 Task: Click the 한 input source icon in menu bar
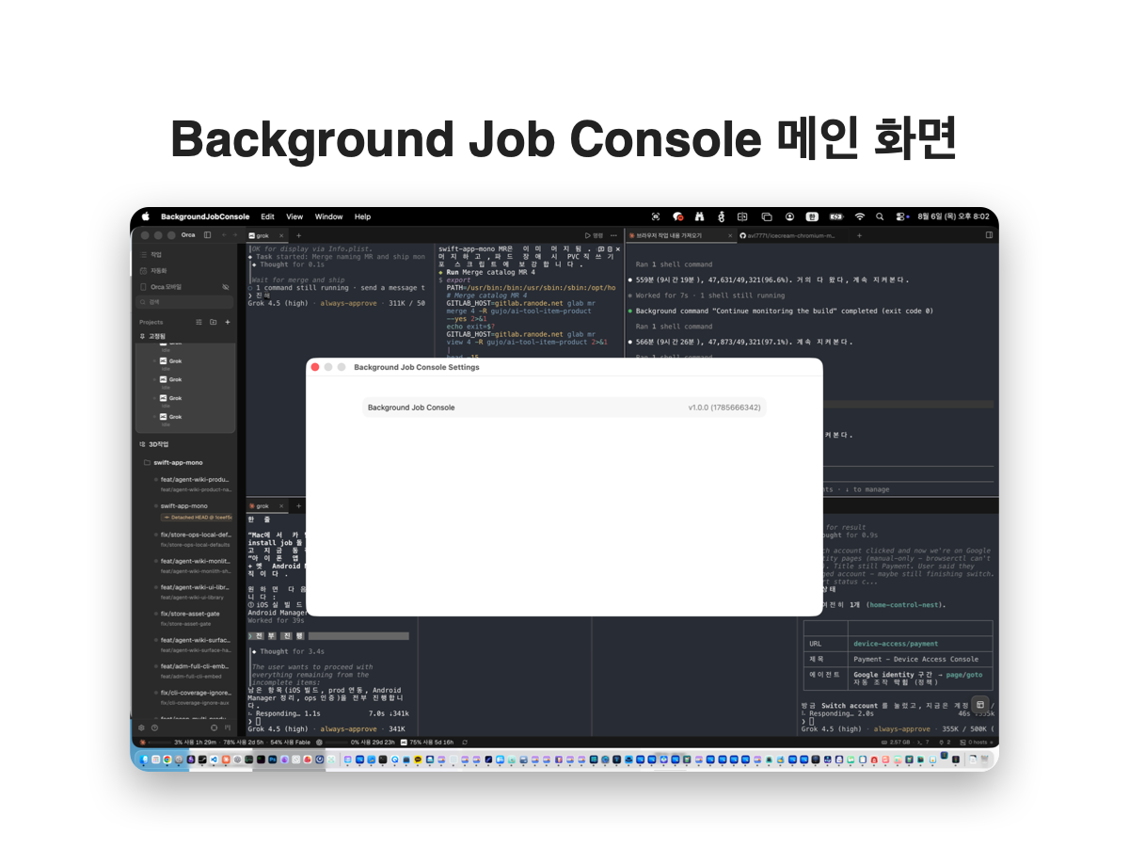813,216
